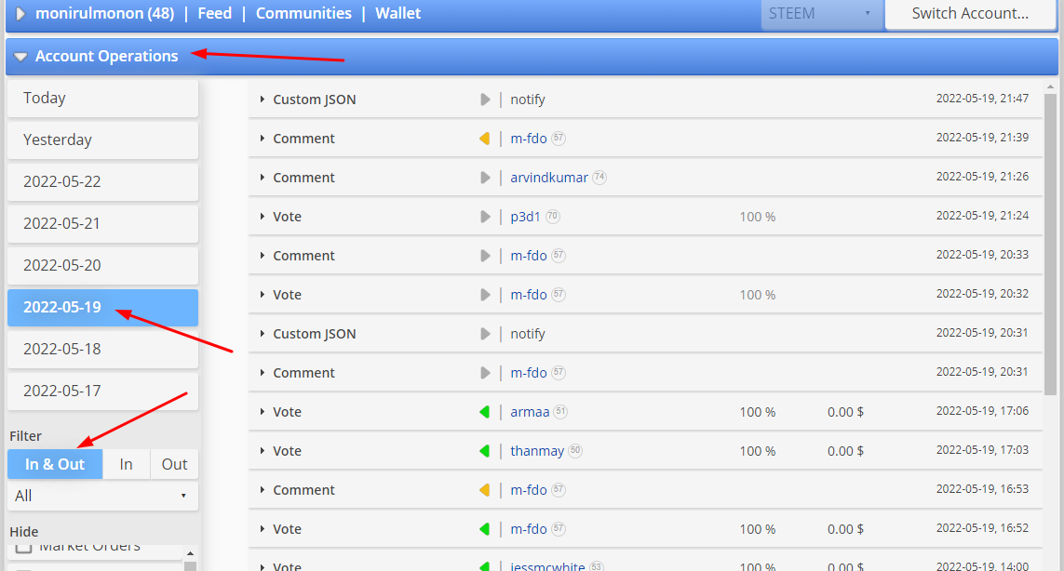Click the grey arrow on Vote row at 20:32
The image size is (1064, 571).
(x=485, y=295)
